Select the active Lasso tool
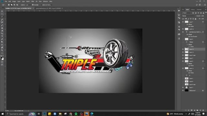 [2, 17]
